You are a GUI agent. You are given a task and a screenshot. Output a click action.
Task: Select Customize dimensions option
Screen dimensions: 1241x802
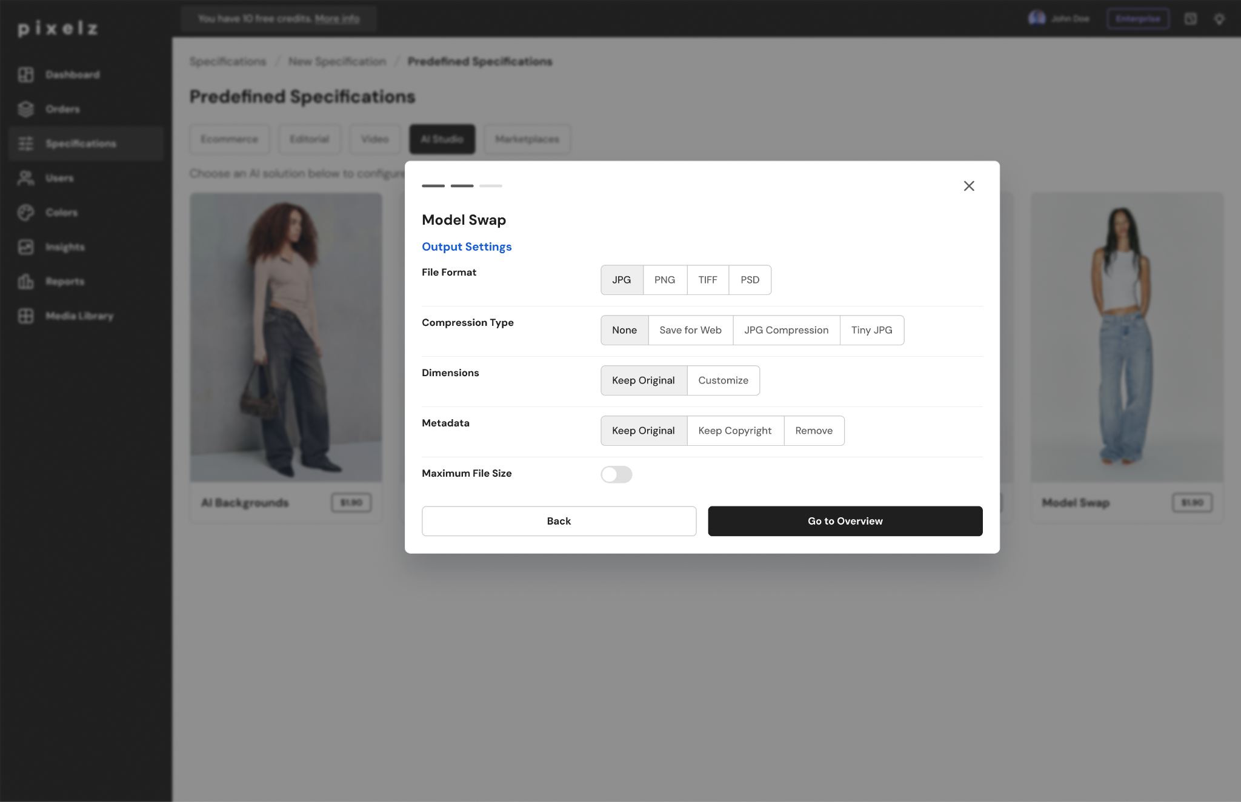(x=723, y=380)
